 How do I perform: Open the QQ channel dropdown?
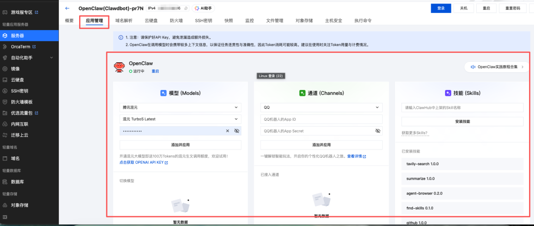[x=321, y=107]
